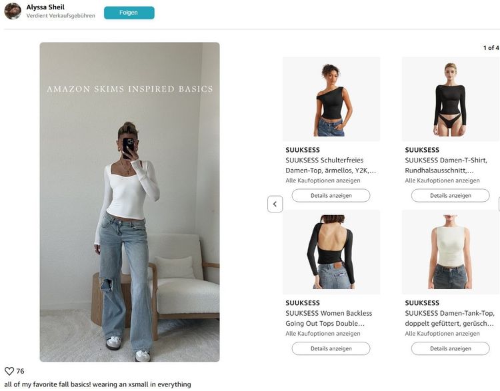Open SUUKSESS Damen-Tank-Top title link
This screenshot has height=391, width=500.
tap(450, 318)
